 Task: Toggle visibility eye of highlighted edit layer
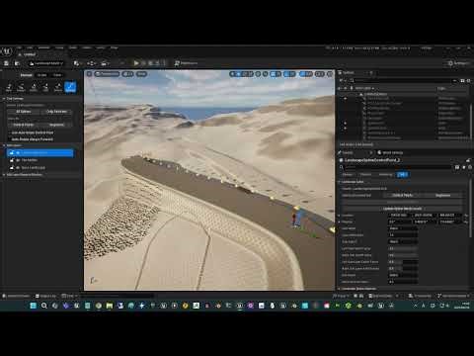(x=18, y=153)
